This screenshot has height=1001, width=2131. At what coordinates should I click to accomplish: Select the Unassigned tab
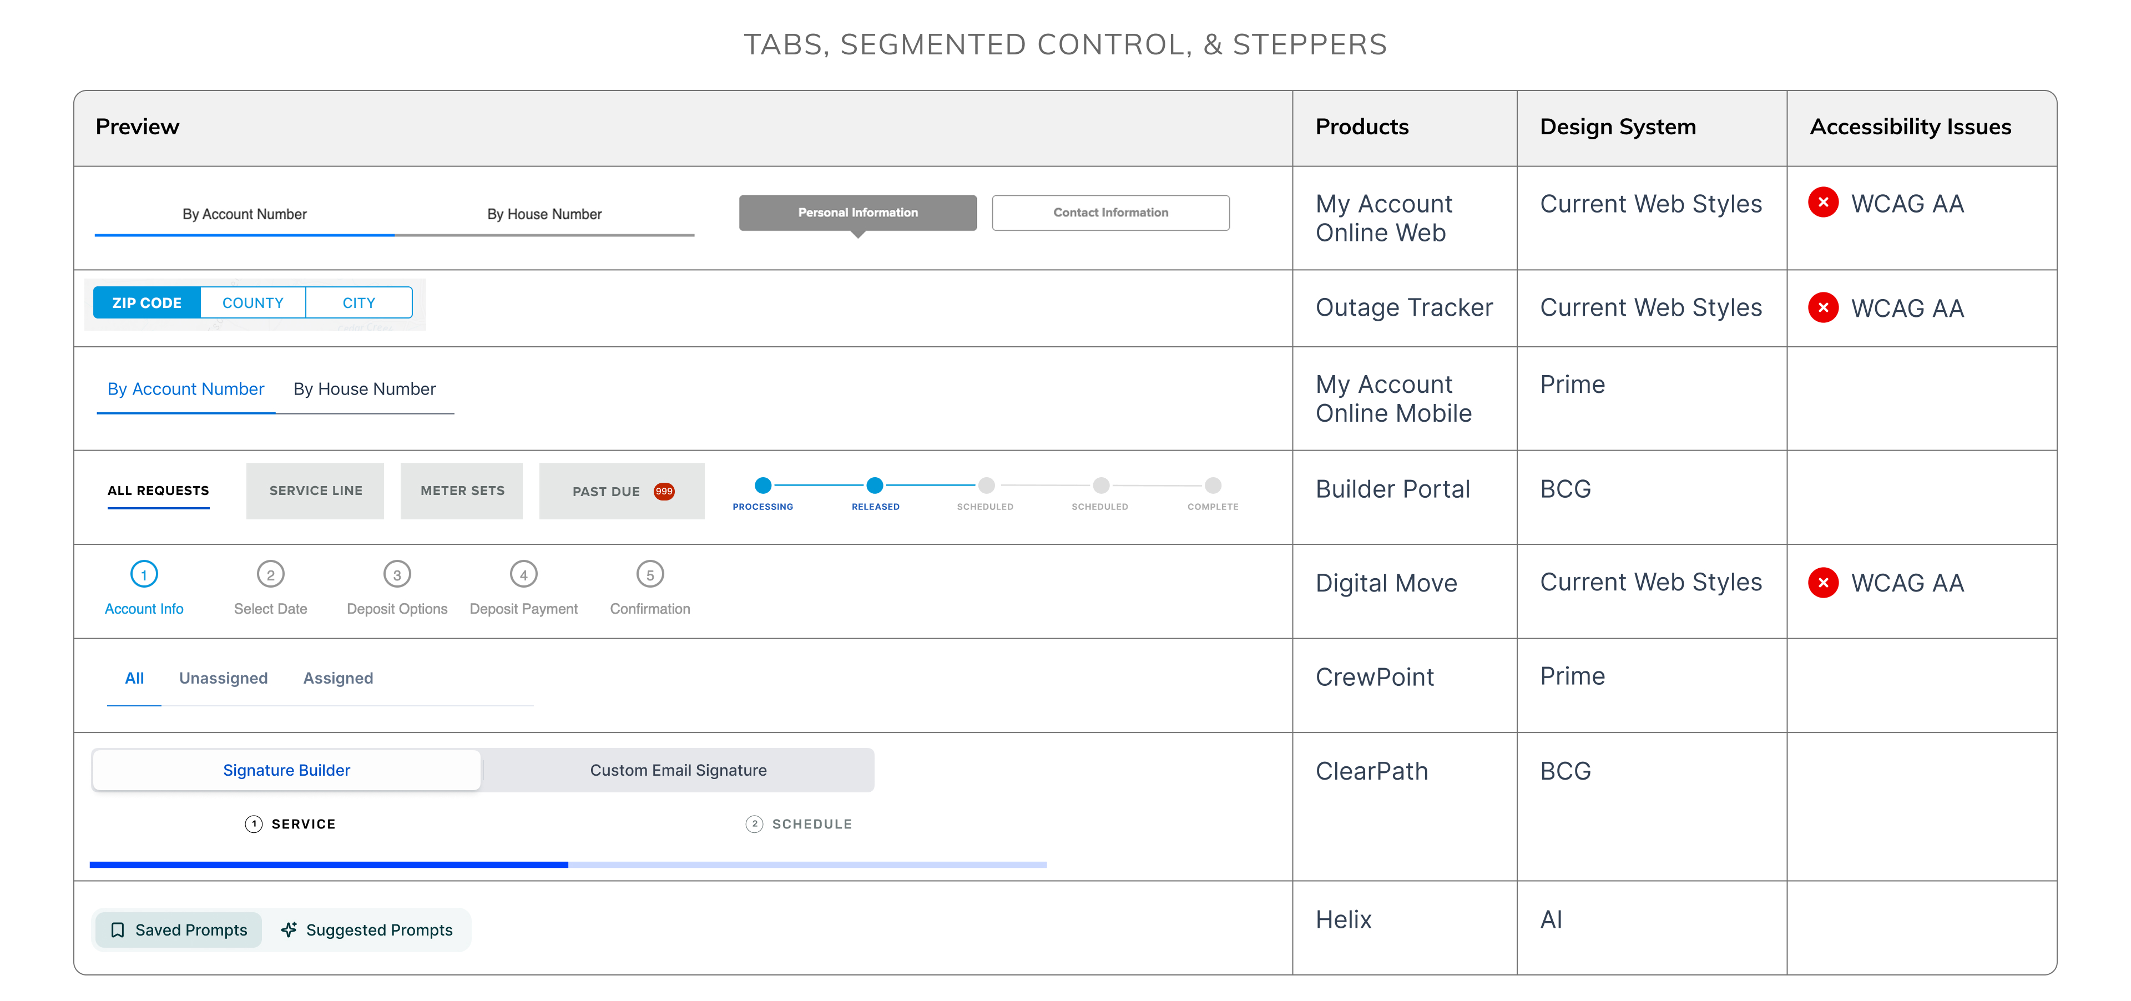223,679
